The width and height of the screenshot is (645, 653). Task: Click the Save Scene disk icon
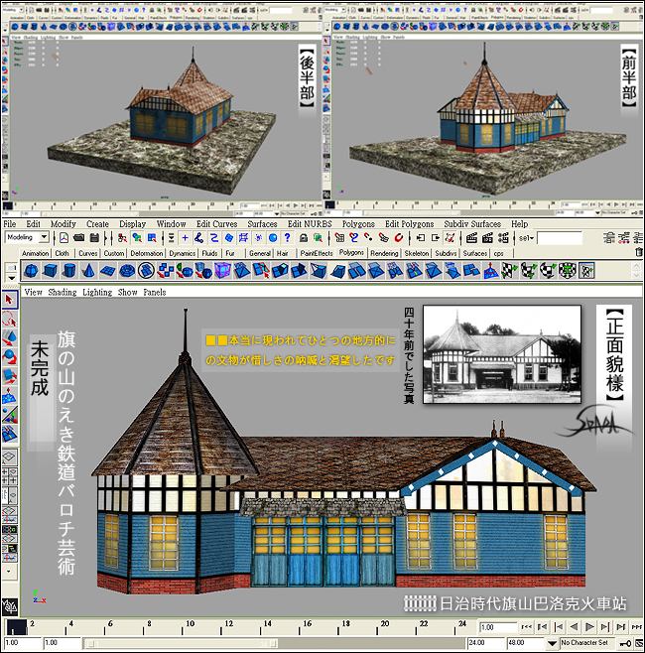pyautogui.click(x=94, y=238)
